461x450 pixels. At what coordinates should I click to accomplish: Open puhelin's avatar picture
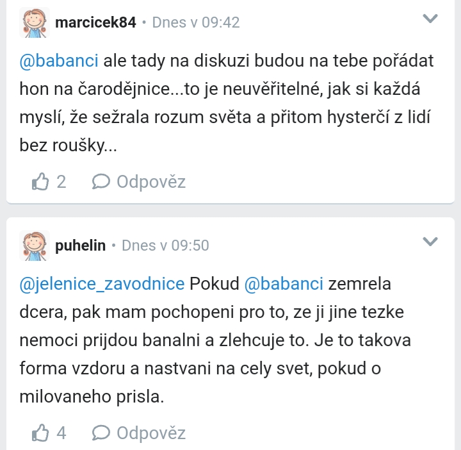click(x=34, y=246)
